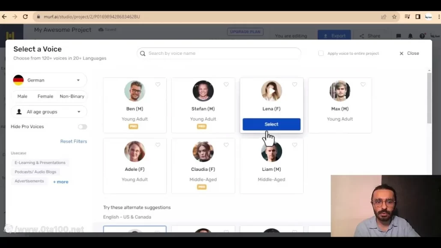This screenshot has width=441, height=248.
Task: Toggle Hide Pro Voices switch
Action: (82, 127)
